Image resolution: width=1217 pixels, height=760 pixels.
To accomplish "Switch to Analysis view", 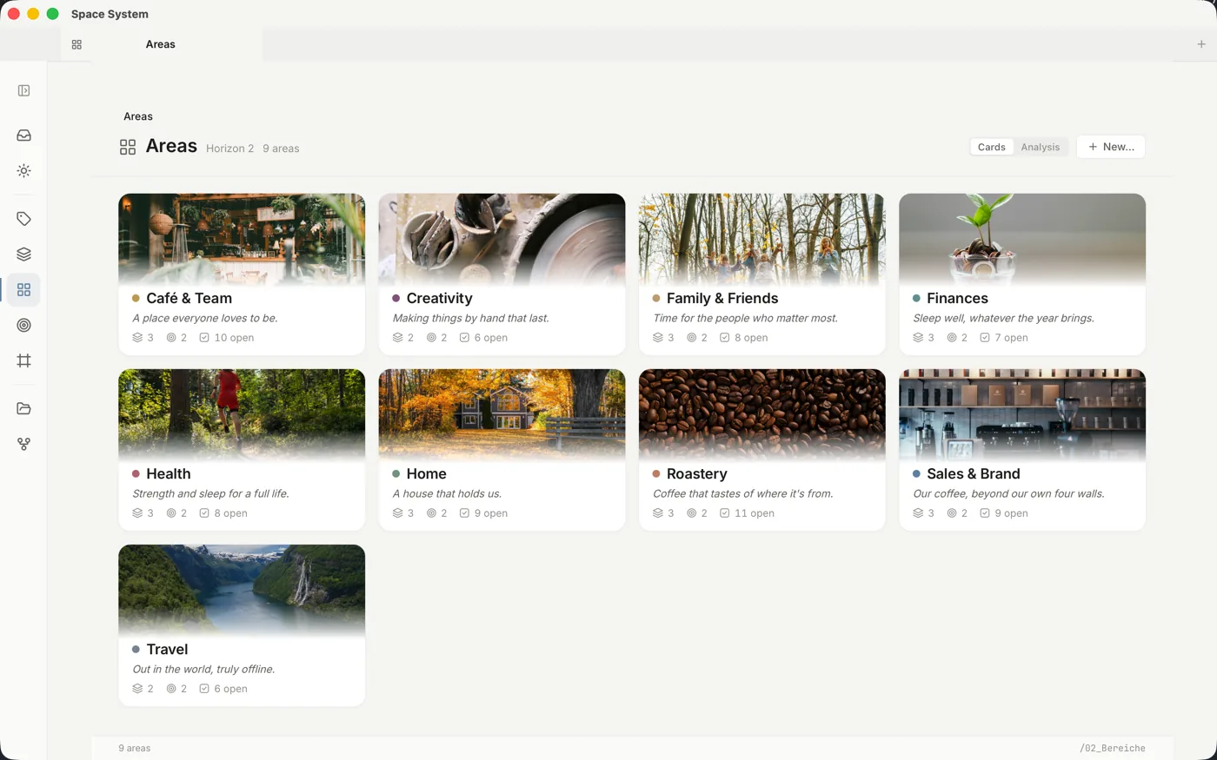I will click(1041, 147).
